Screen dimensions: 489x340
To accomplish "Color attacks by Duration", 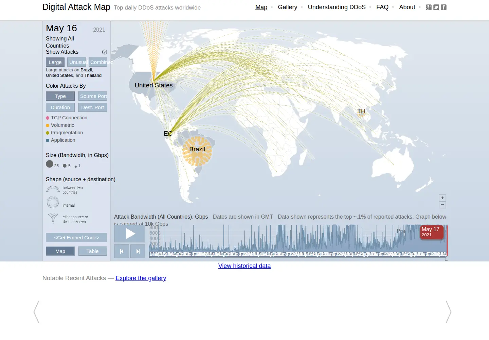I will [x=60, y=107].
